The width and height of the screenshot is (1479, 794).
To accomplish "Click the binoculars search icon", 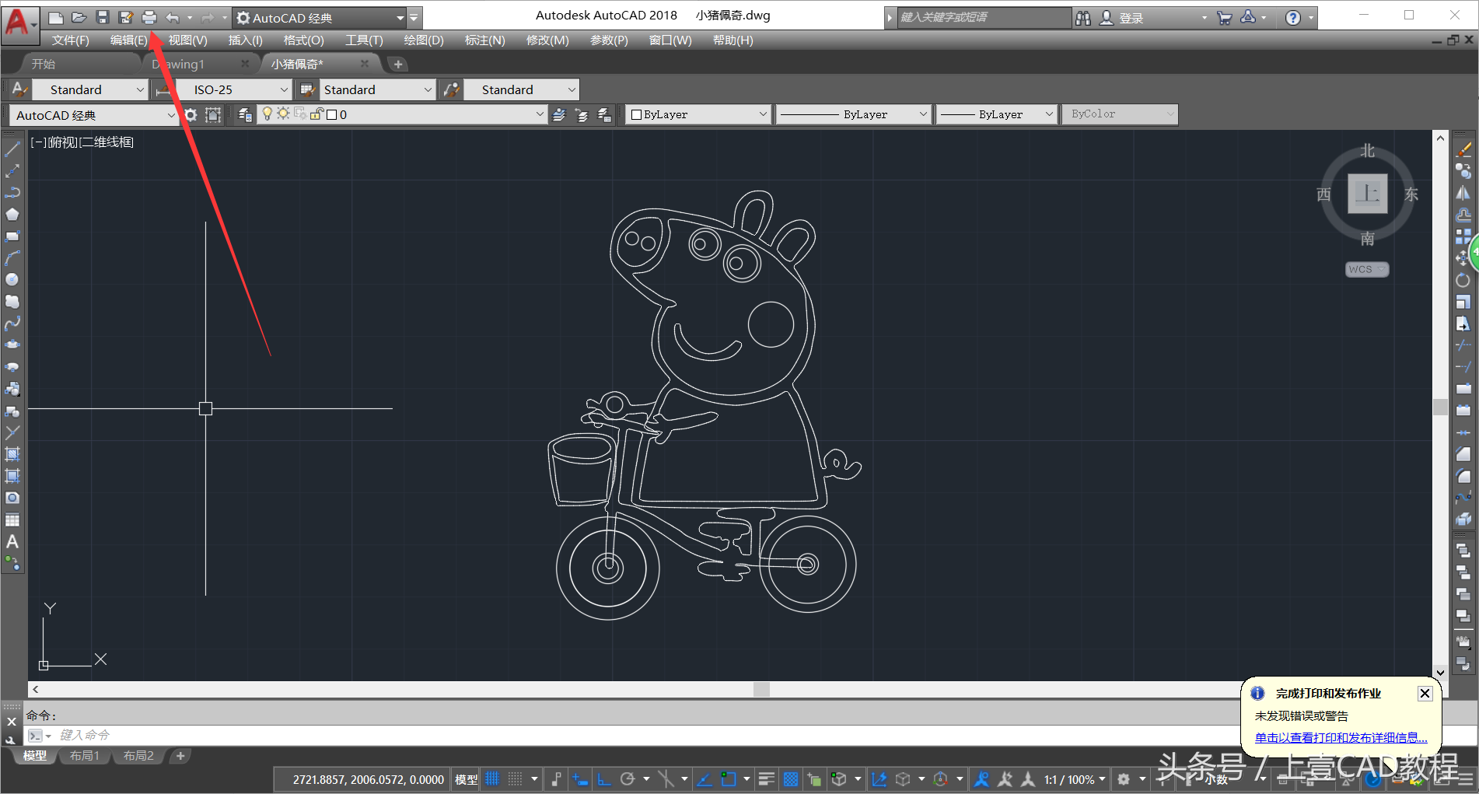I will tap(1083, 18).
